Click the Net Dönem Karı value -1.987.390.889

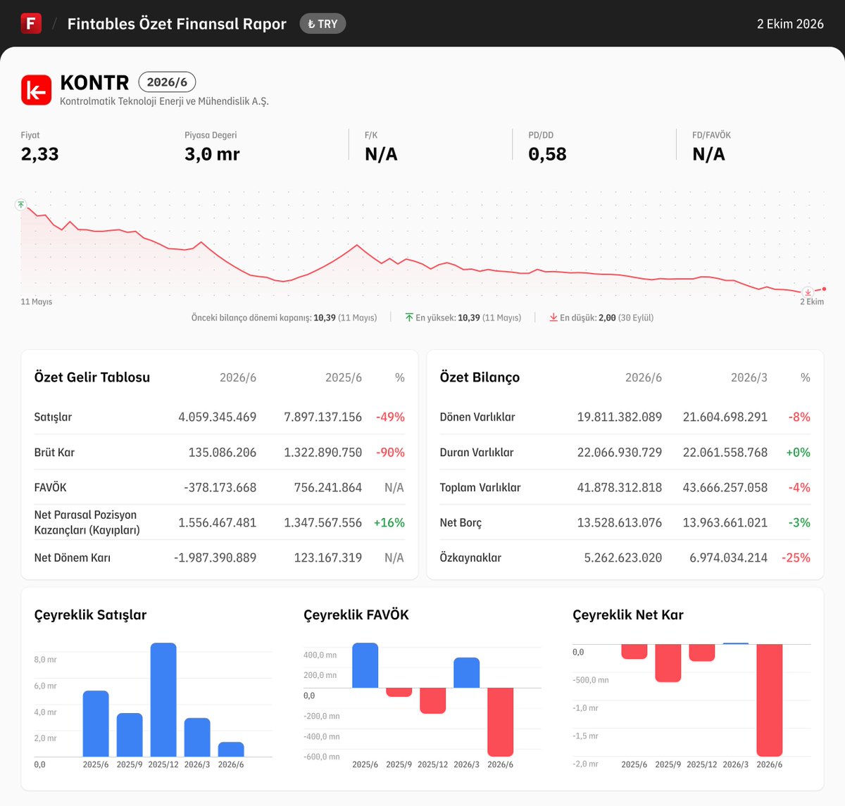pos(215,558)
